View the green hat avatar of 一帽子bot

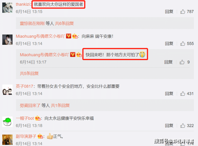[7, 122]
